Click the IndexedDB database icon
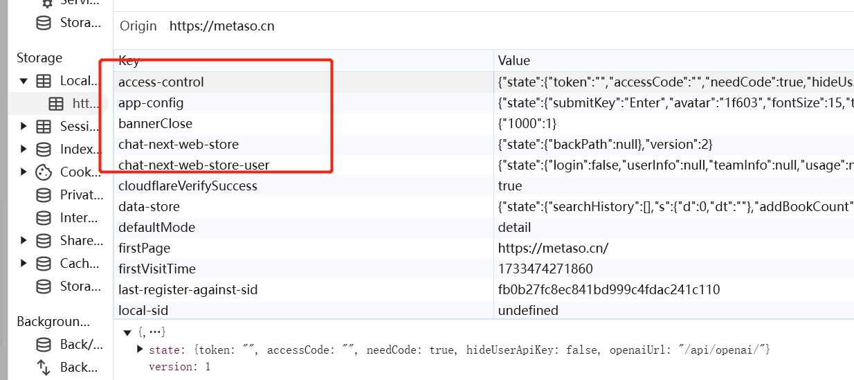Screen dimensions: 854x380 (x=44, y=150)
